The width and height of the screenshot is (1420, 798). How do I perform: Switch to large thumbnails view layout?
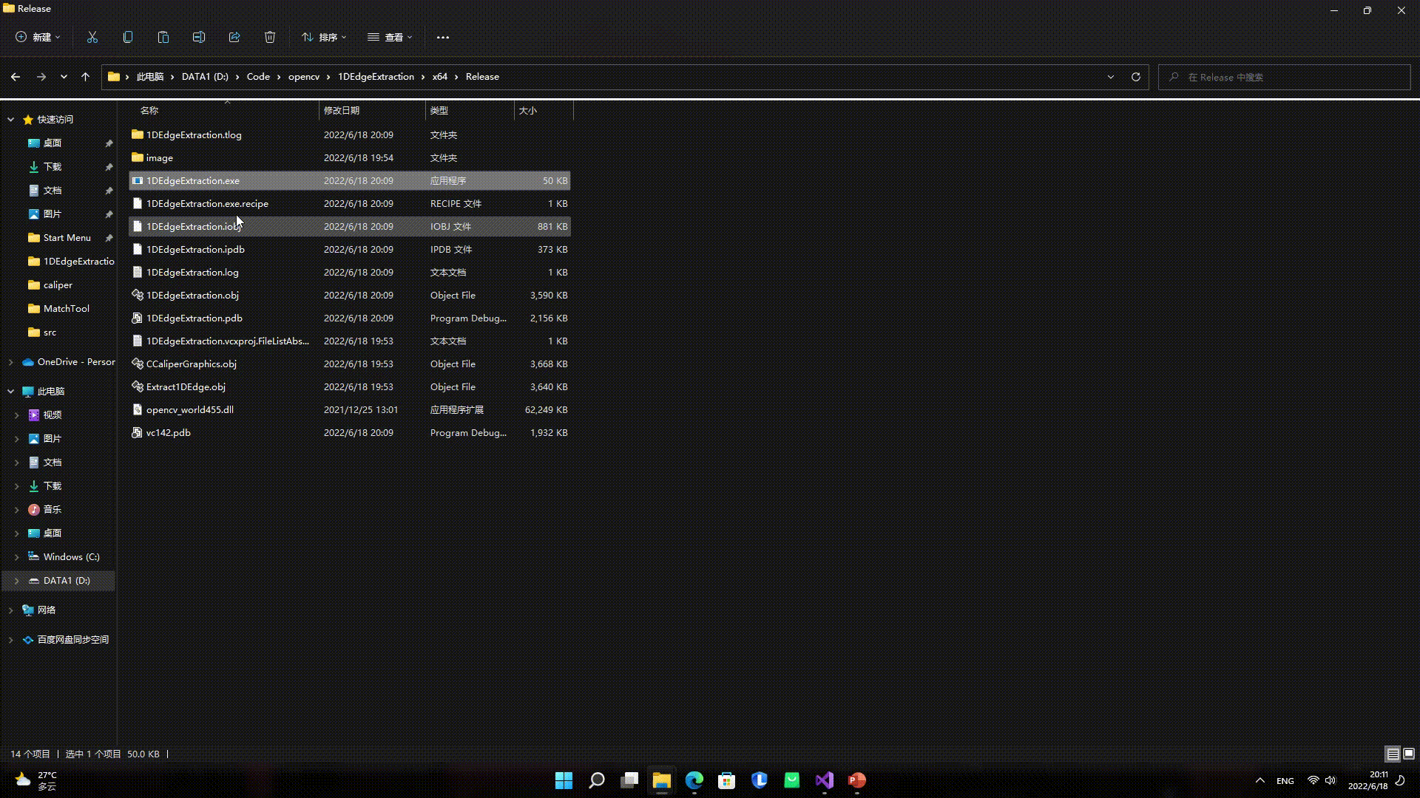click(x=1409, y=754)
